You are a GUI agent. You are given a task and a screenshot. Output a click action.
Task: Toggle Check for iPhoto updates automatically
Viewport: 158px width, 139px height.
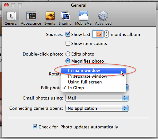click(35, 127)
